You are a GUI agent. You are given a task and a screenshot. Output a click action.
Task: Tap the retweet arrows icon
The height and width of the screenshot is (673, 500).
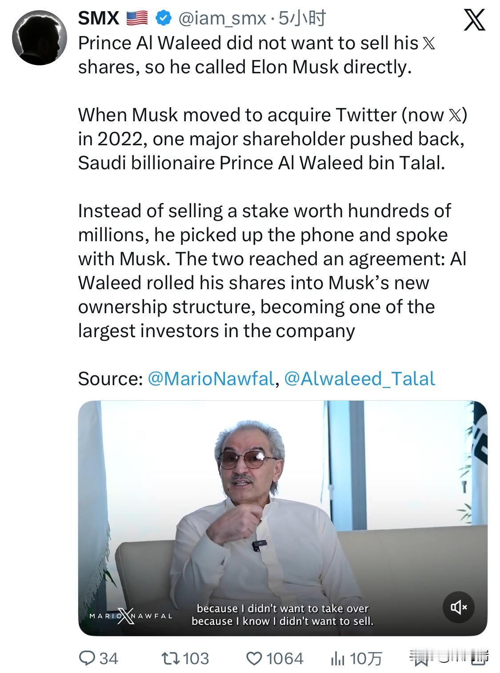(169, 658)
